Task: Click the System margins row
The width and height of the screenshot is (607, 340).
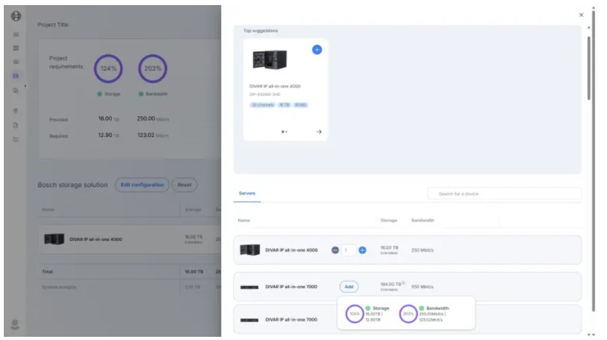Action: pyautogui.click(x=130, y=287)
